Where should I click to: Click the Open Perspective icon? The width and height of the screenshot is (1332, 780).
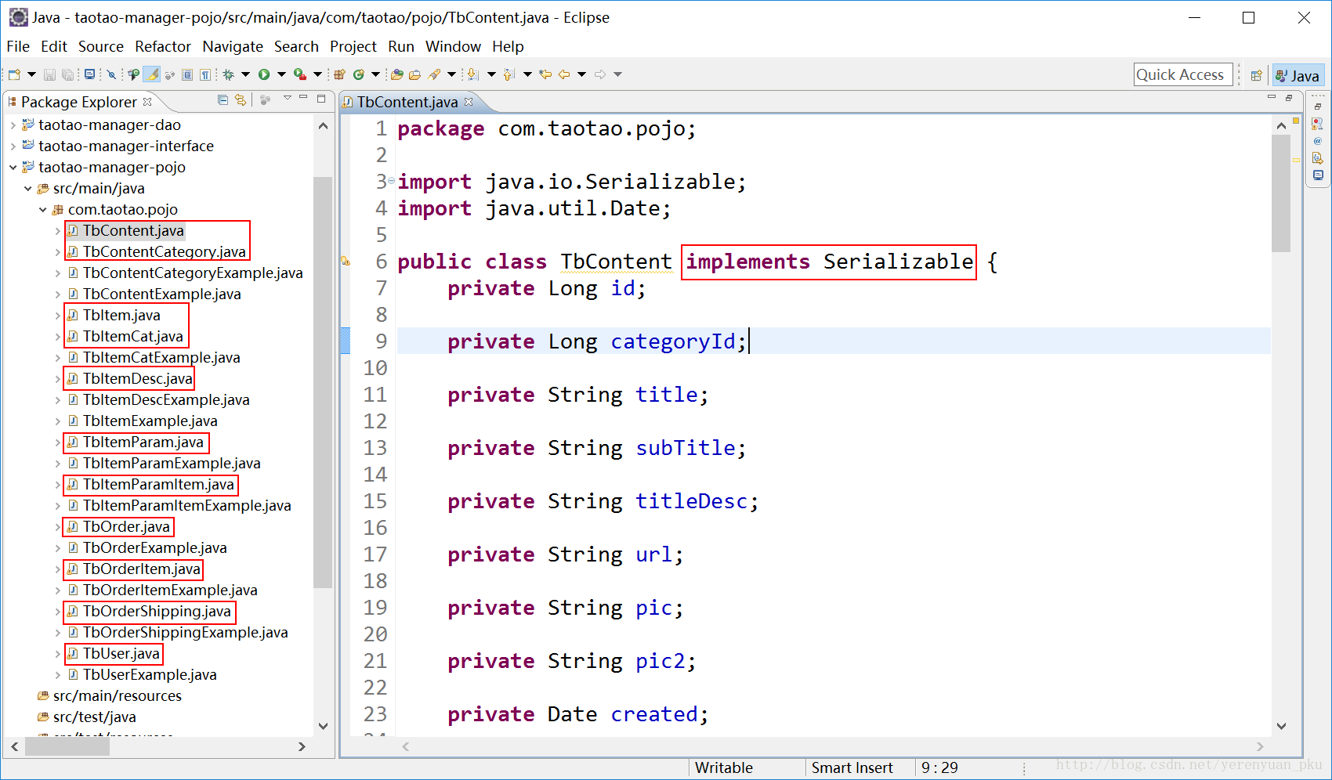click(1256, 75)
